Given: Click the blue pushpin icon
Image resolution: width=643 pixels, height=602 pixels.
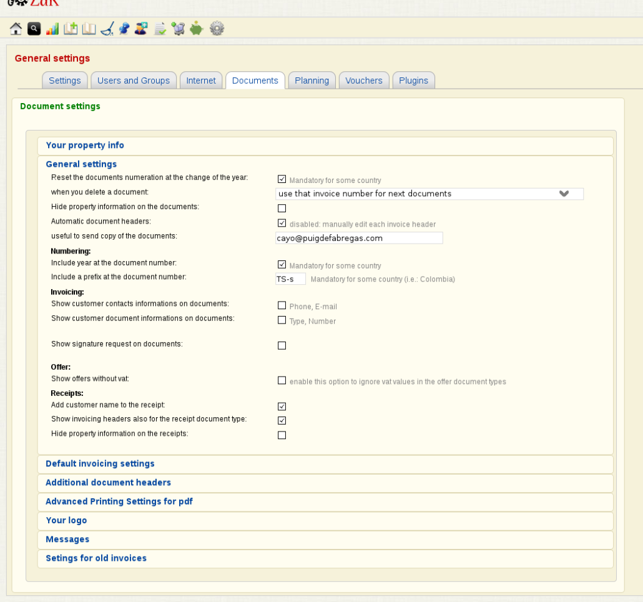Looking at the screenshot, I should click(124, 28).
